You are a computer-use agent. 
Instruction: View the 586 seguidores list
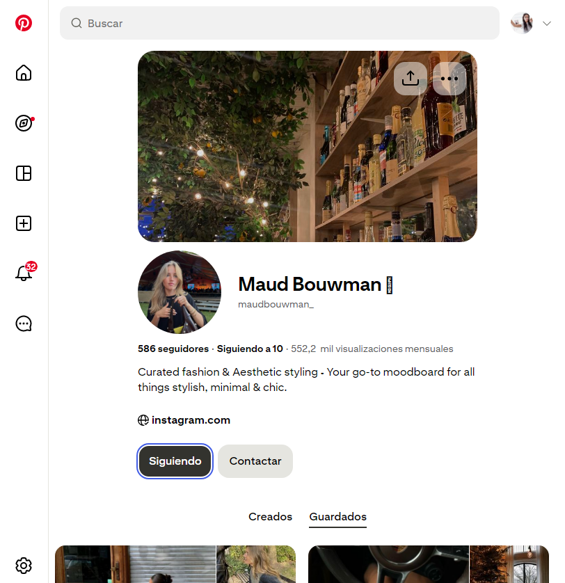173,349
